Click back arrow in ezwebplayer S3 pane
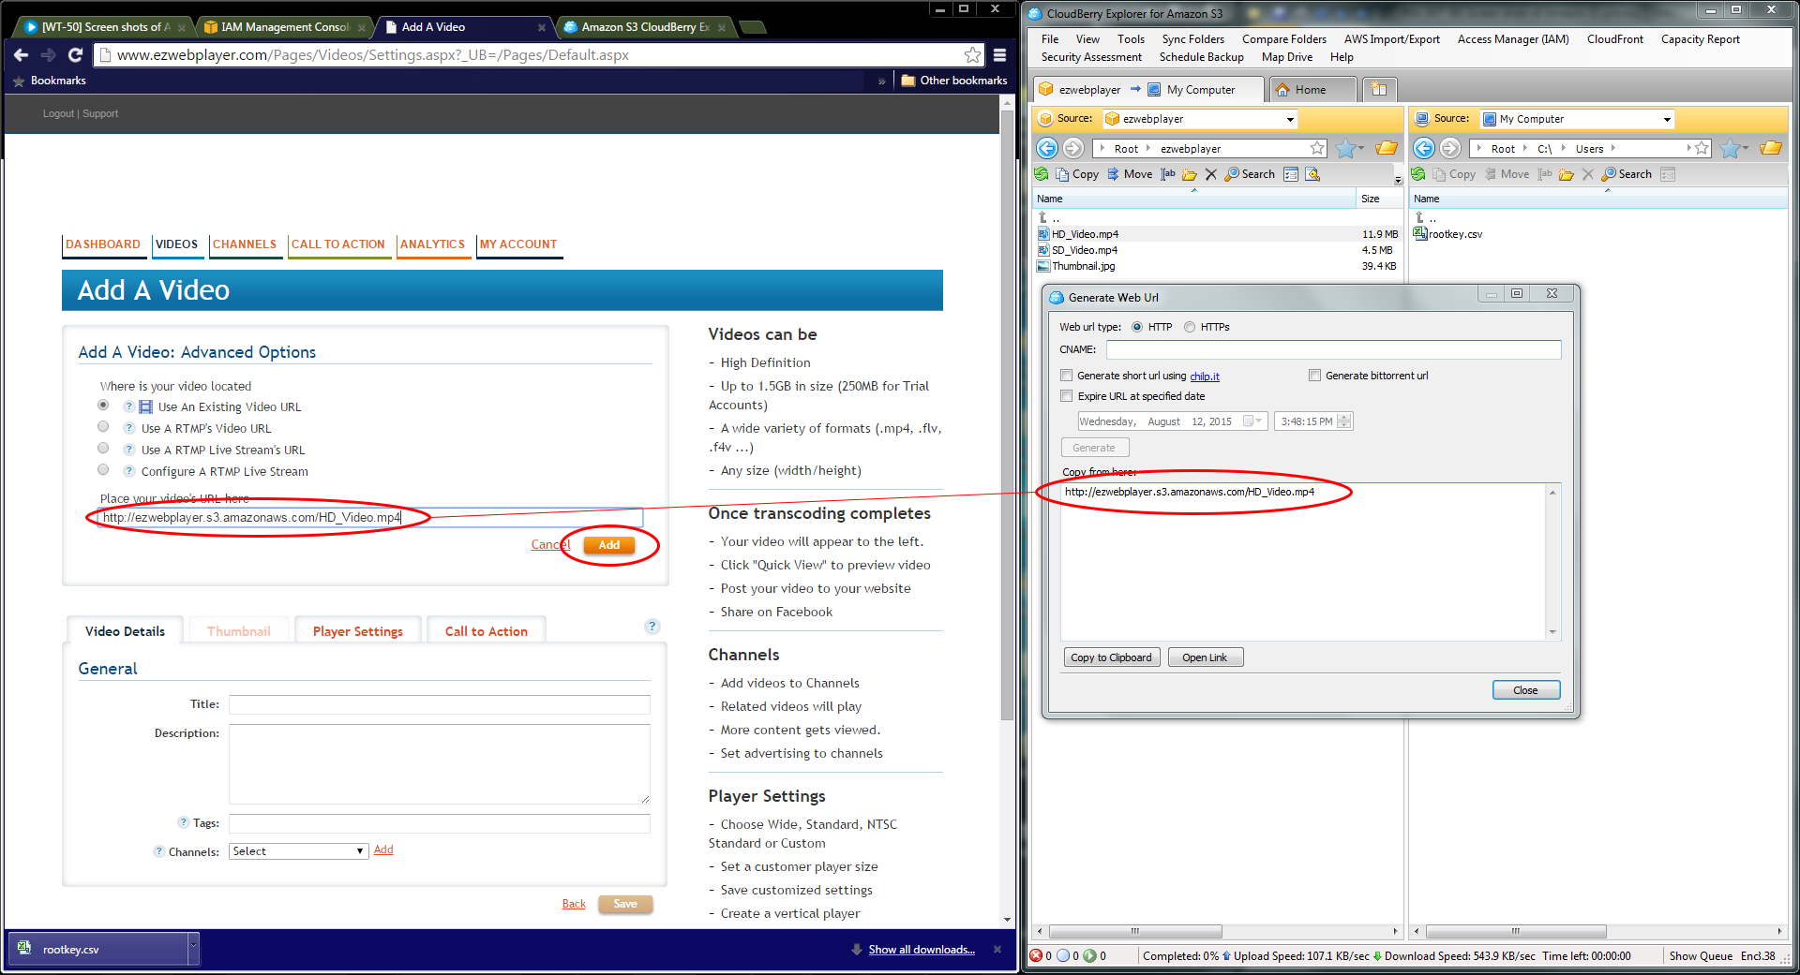Screen dimensions: 1800x975 1047,148
